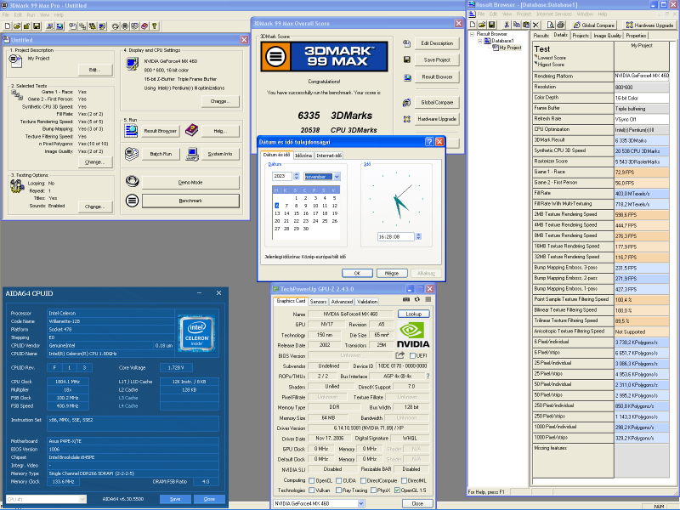Viewport: 680px width, 510px height.
Task: Switch to Image Quality tab in Result Browser
Action: coord(607,36)
